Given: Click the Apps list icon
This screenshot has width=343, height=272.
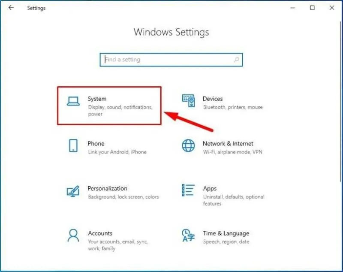Looking at the screenshot, I should tap(188, 190).
